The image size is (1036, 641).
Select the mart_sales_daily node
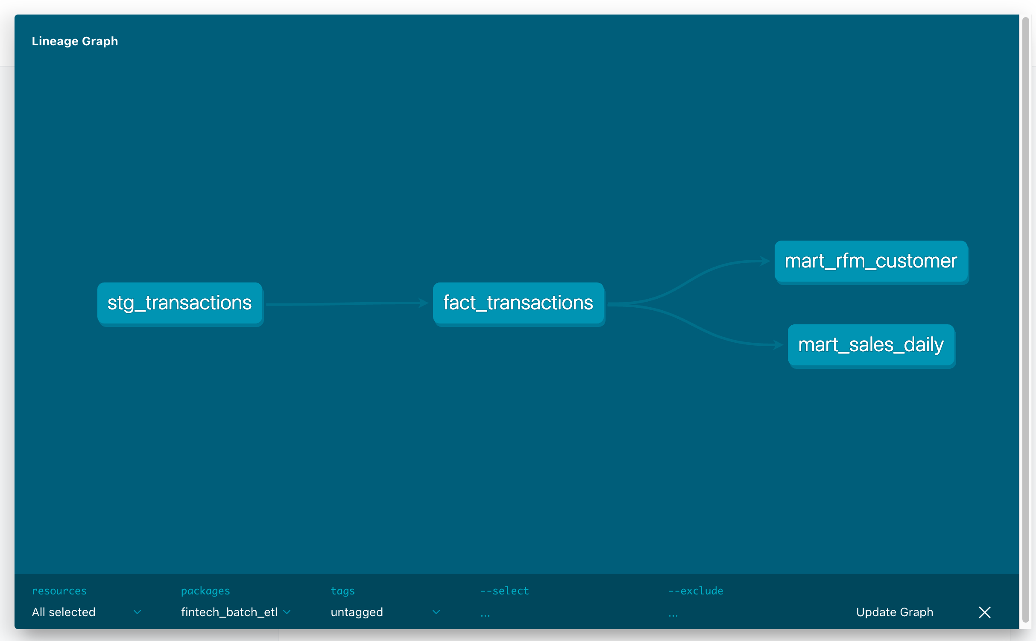[870, 345]
